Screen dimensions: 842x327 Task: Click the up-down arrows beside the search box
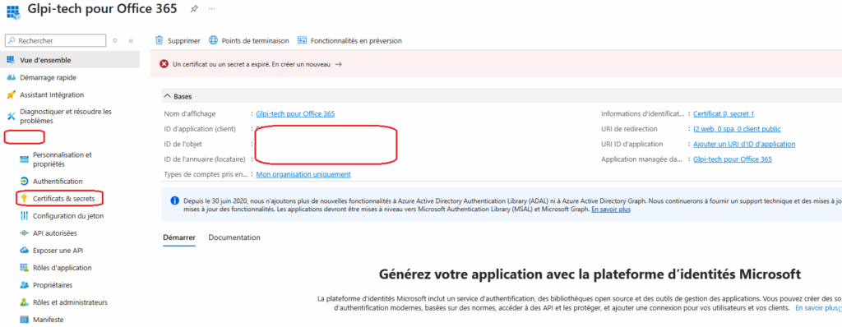click(115, 41)
